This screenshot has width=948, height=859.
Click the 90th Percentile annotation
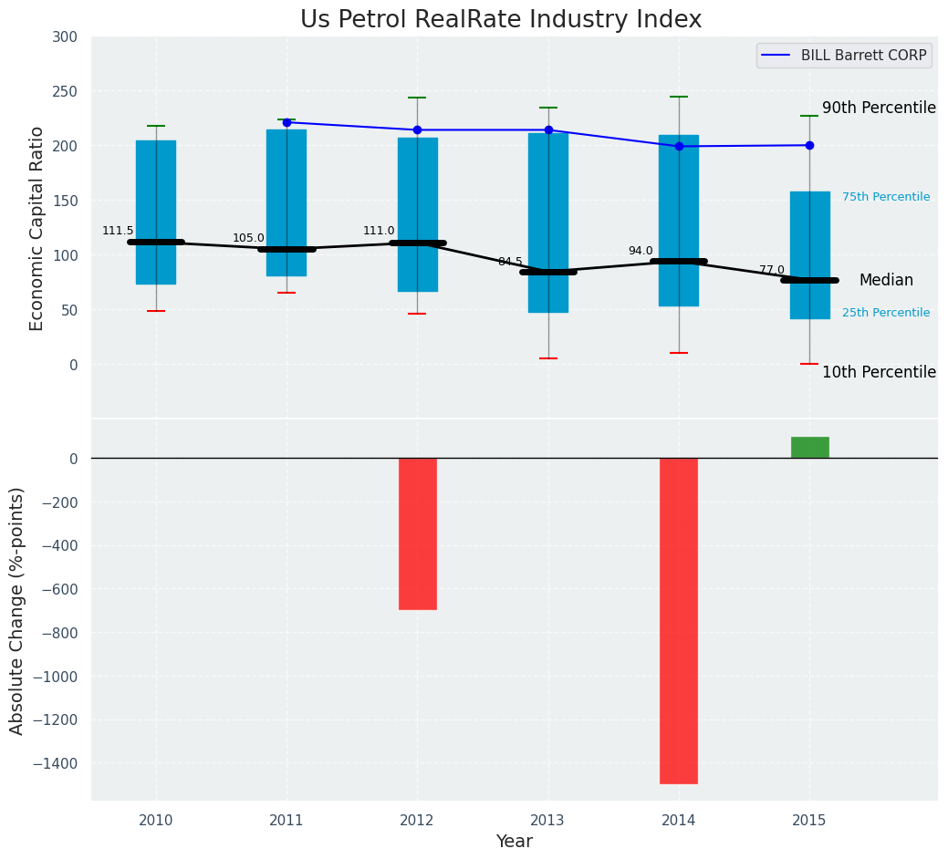coord(879,108)
